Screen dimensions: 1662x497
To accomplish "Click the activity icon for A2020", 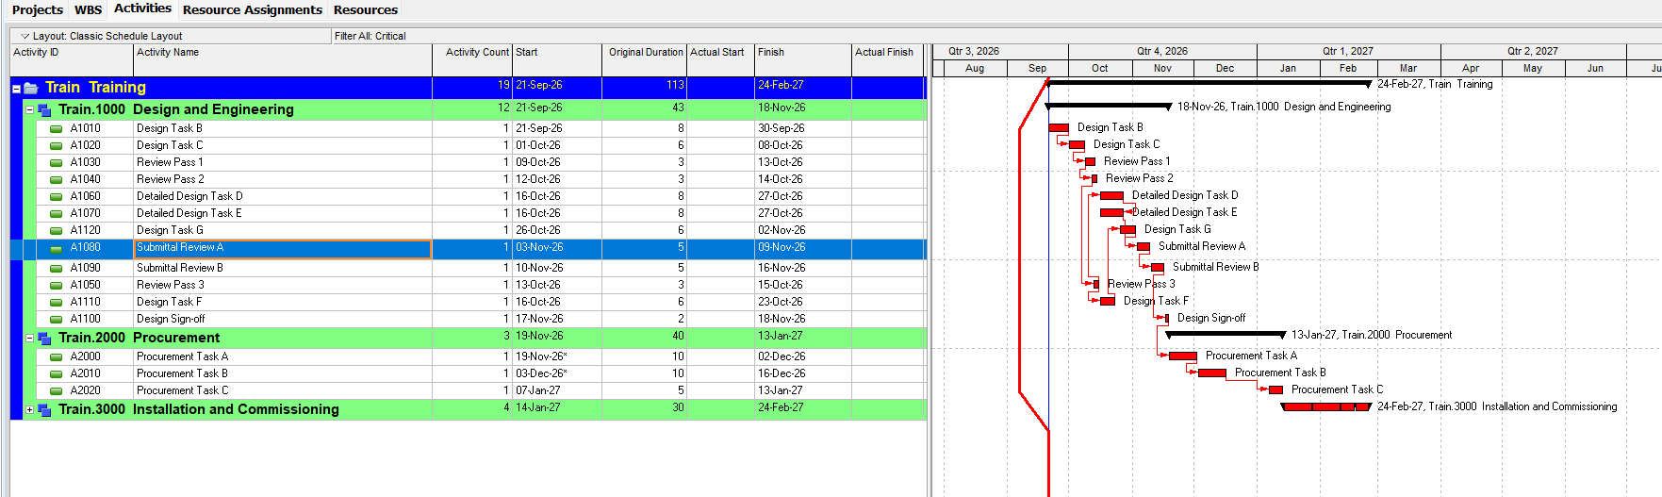I will point(56,391).
